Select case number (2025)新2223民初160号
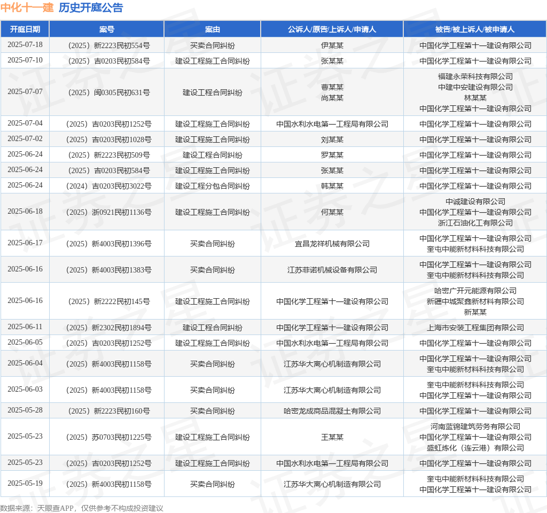Screen dimensions: 547x513 point(109,411)
